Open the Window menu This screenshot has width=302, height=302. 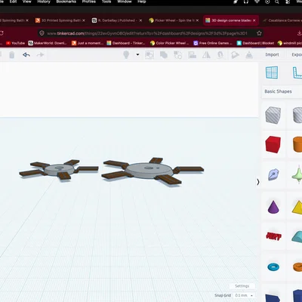pyautogui.click(x=125, y=2)
